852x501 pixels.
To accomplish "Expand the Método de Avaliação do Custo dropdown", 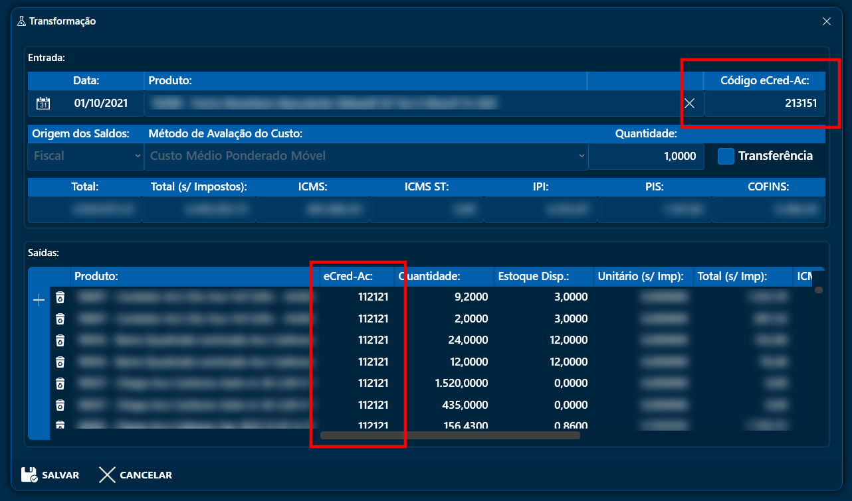I will [x=367, y=157].
